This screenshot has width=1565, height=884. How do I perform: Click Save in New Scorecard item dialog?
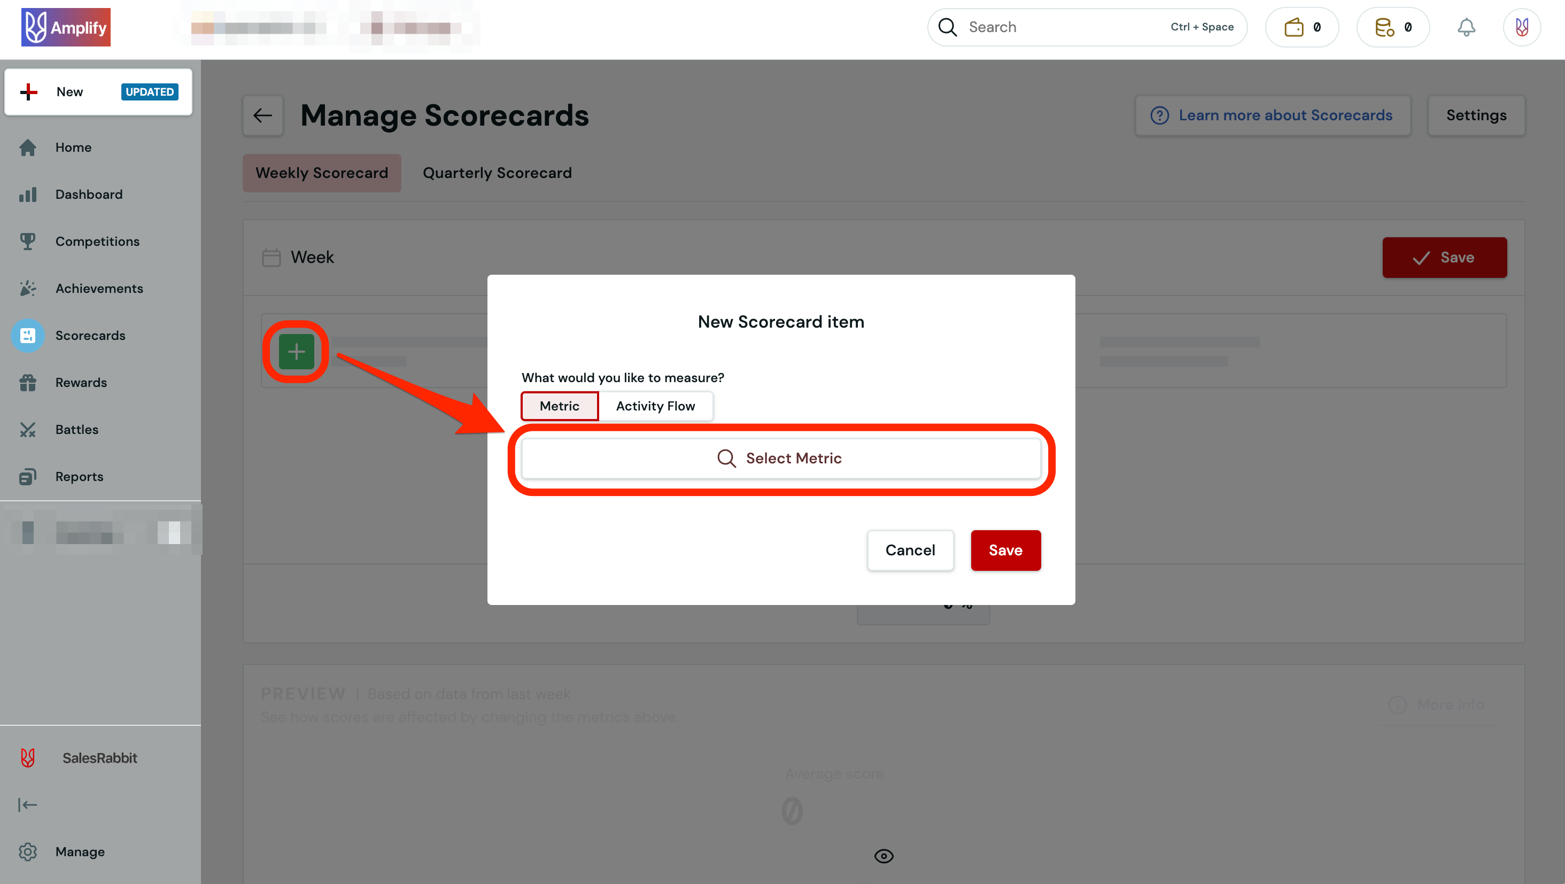pyautogui.click(x=1005, y=550)
